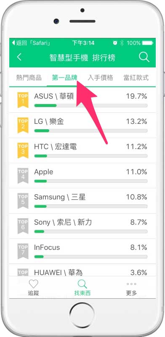Open 更多 three-dots menu

click(131, 284)
